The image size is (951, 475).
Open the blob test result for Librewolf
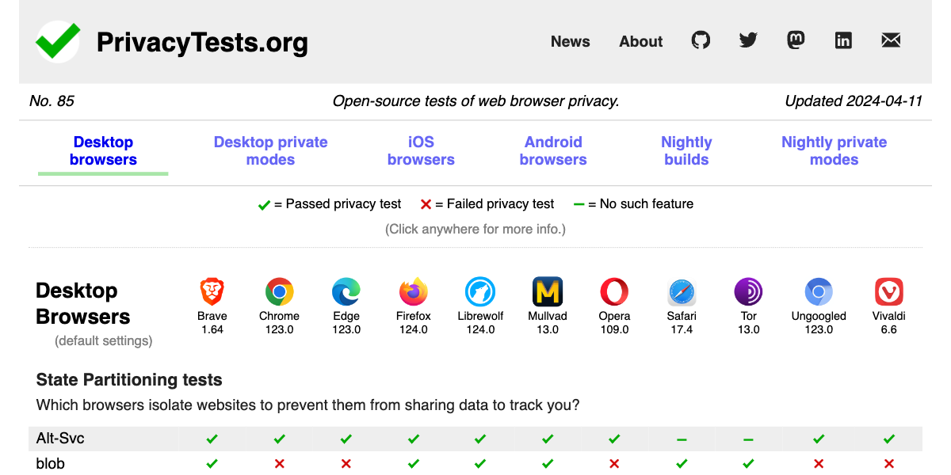[480, 464]
